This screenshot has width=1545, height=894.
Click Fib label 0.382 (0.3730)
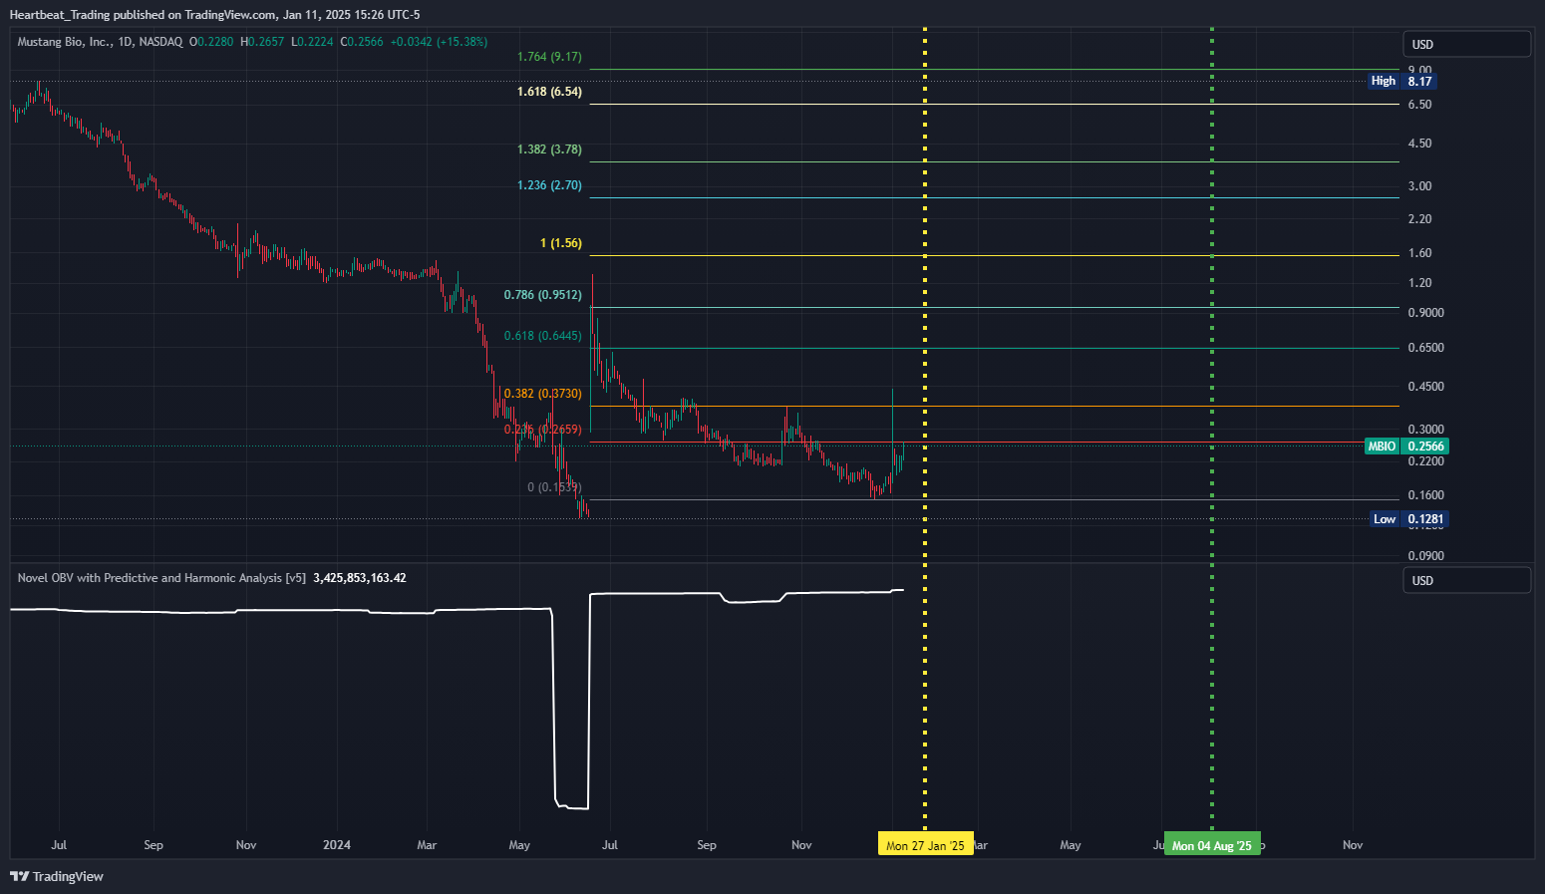542,394
